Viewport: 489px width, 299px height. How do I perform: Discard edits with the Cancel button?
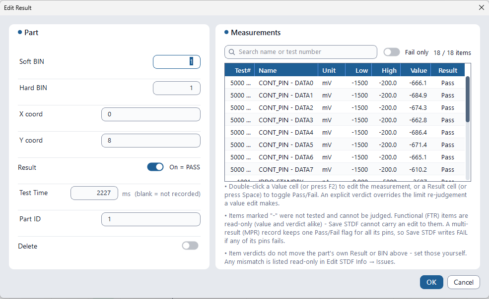[x=463, y=282]
